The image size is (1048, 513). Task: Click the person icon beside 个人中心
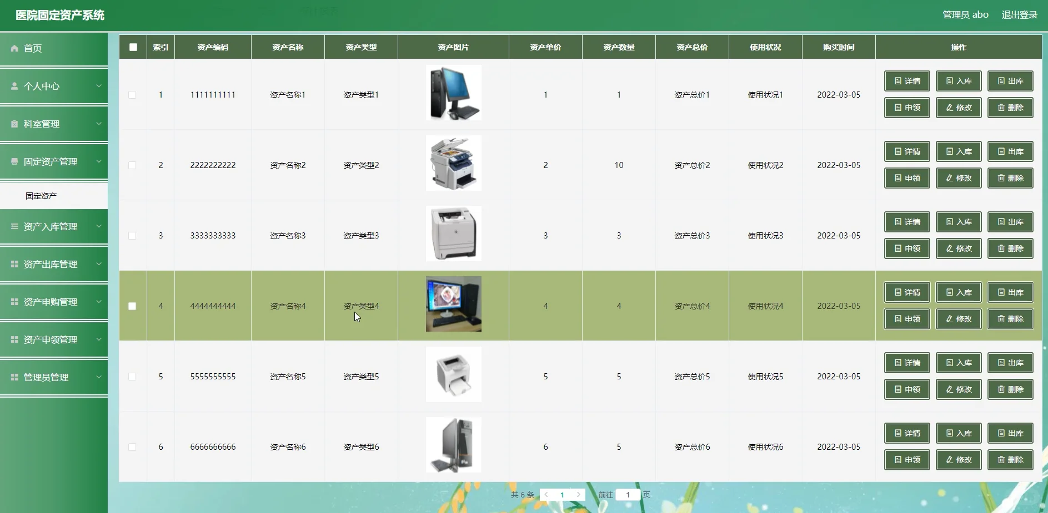pos(14,86)
